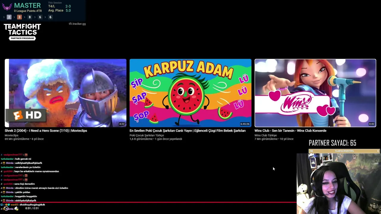Click the gray placement tile 2

click(9, 17)
